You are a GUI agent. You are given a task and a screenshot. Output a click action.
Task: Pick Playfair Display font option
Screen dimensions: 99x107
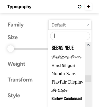pyautogui.click(x=67, y=82)
